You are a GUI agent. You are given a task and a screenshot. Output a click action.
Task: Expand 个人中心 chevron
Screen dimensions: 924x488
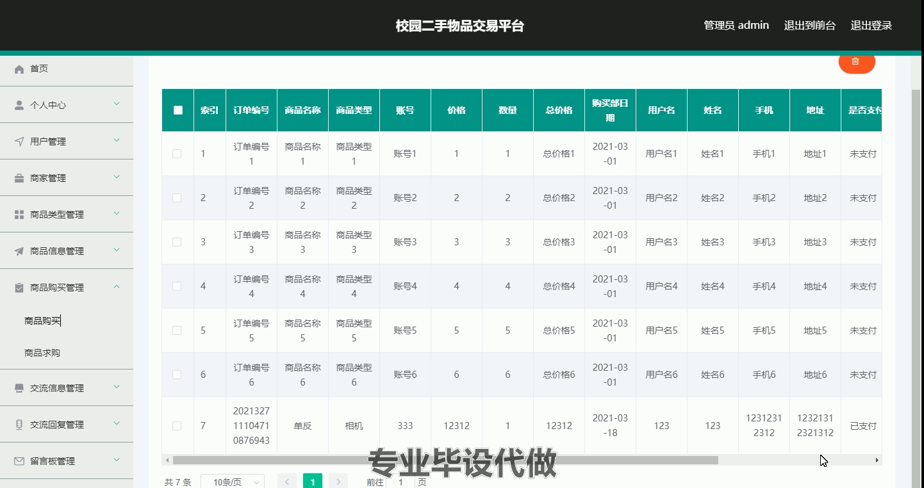coord(117,104)
